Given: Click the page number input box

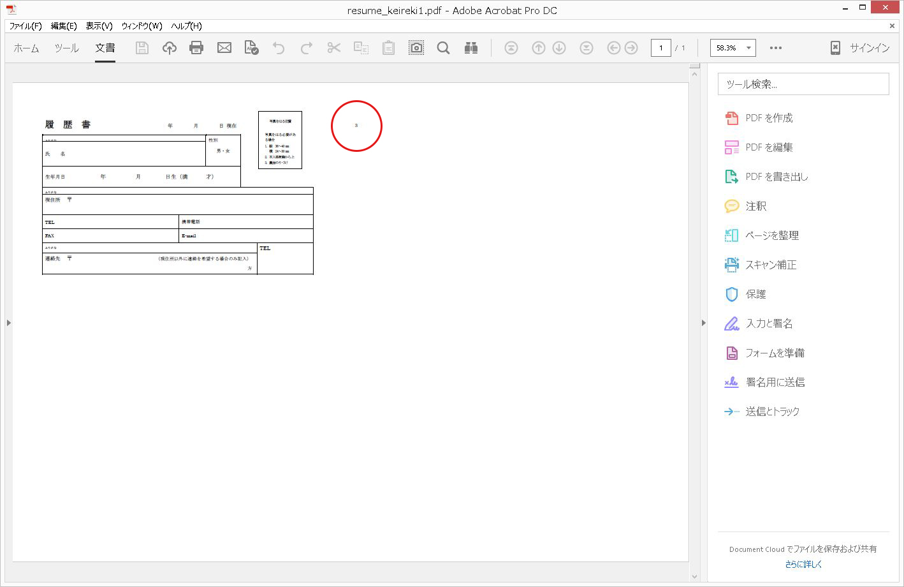Looking at the screenshot, I should (x=660, y=48).
